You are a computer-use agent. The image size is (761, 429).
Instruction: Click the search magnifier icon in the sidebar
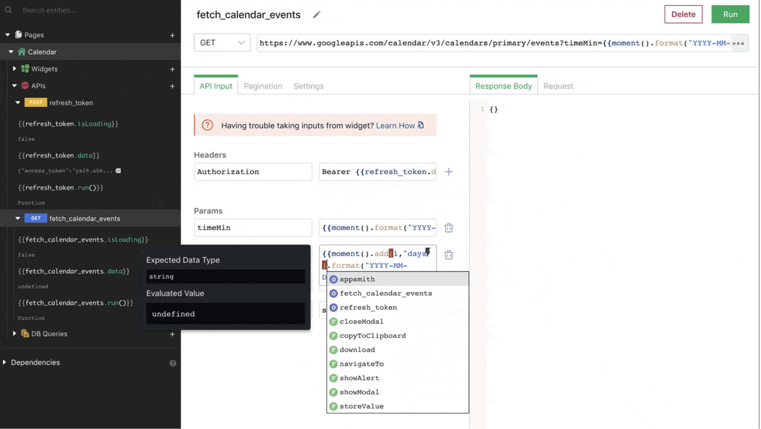(8, 10)
